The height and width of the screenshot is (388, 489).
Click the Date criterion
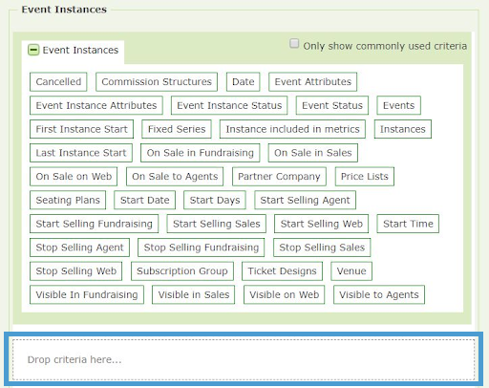coord(244,82)
